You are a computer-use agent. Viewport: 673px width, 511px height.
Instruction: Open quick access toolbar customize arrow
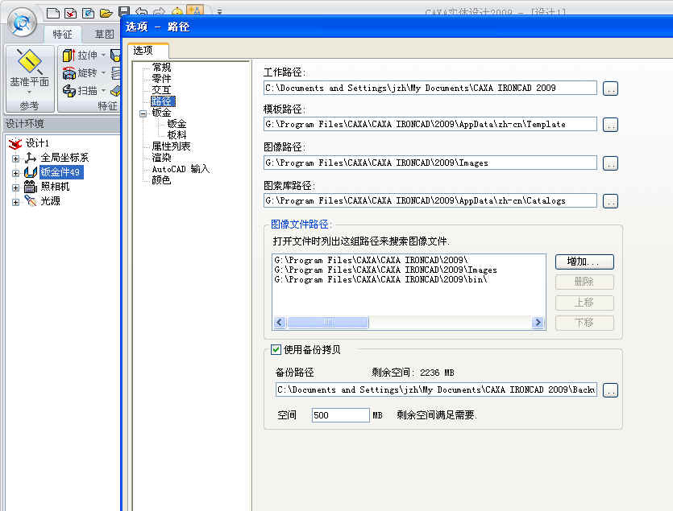click(219, 11)
